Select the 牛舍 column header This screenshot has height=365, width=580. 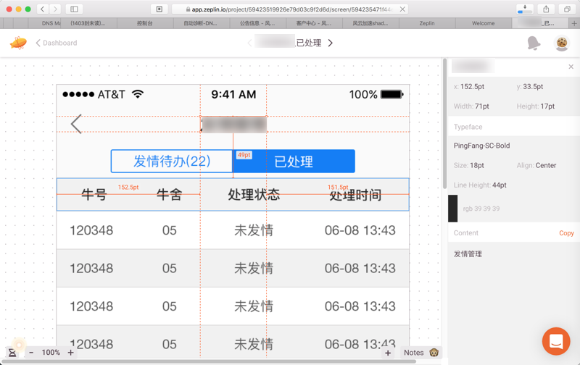(x=169, y=194)
